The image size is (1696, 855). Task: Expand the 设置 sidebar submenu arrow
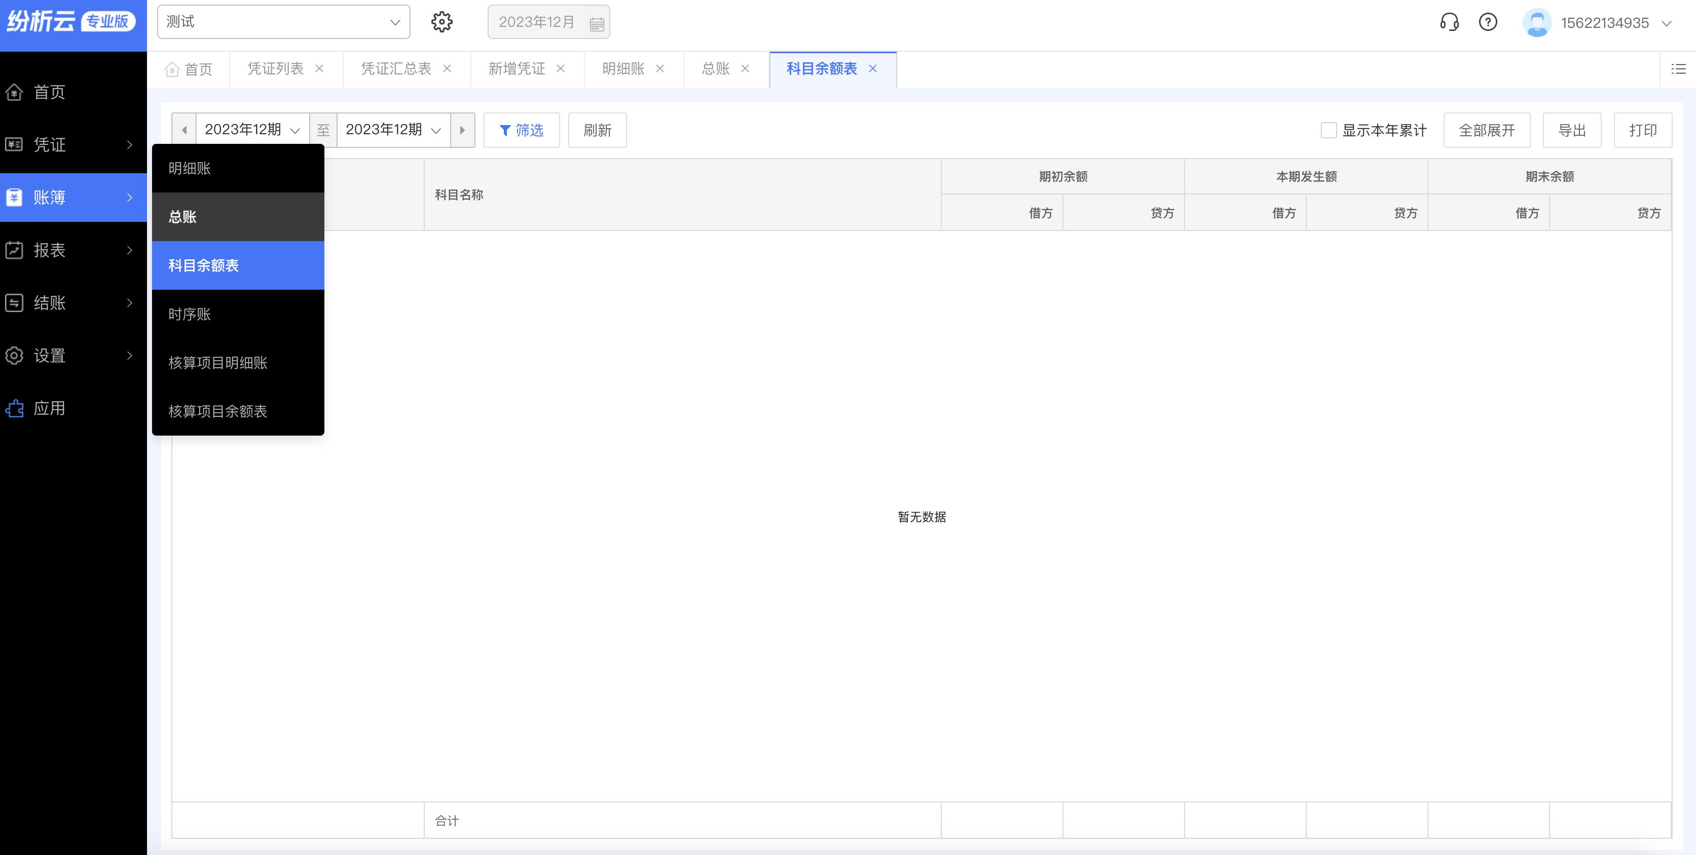[130, 355]
